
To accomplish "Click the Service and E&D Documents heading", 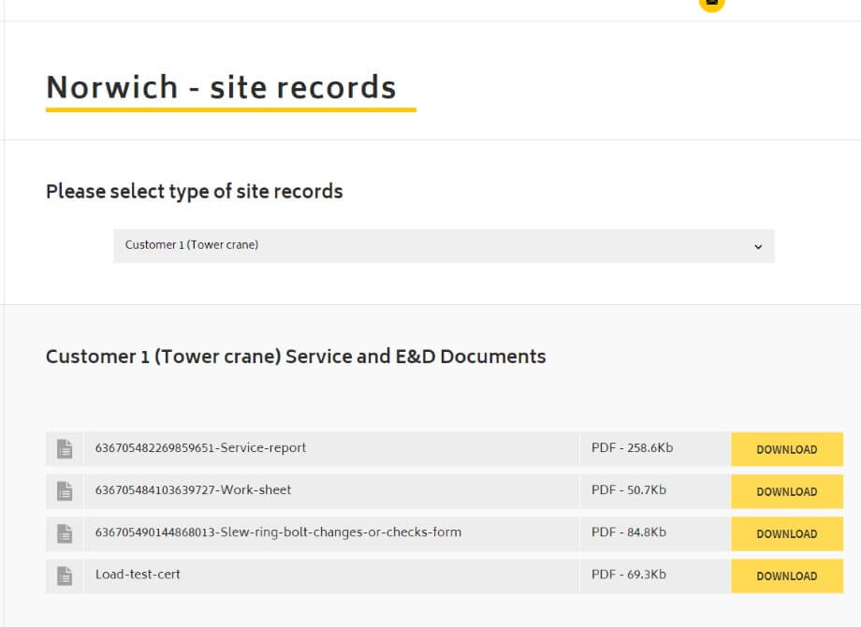I will (296, 357).
